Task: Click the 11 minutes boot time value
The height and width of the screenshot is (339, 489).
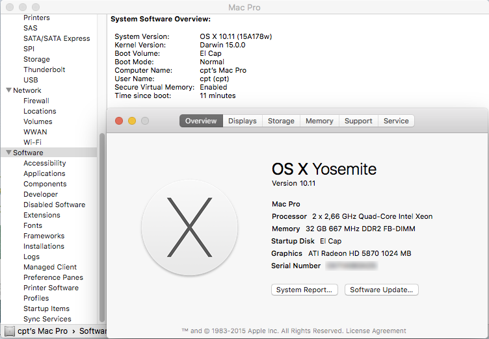Action: click(x=218, y=95)
